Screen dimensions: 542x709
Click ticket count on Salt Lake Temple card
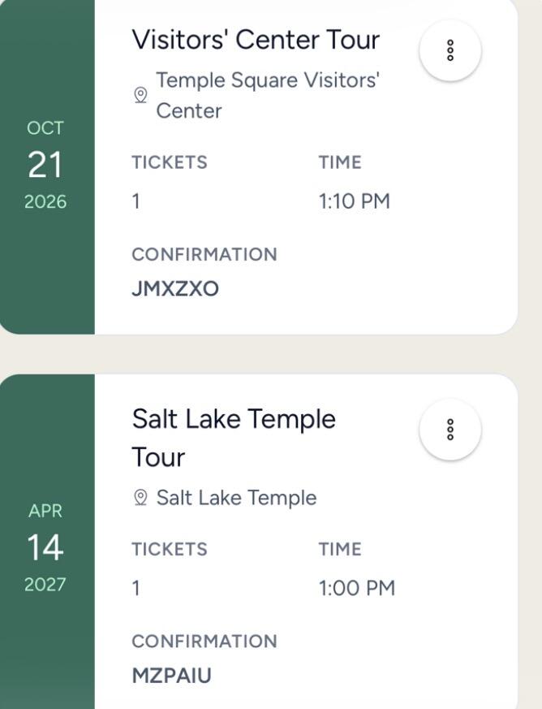click(x=136, y=588)
